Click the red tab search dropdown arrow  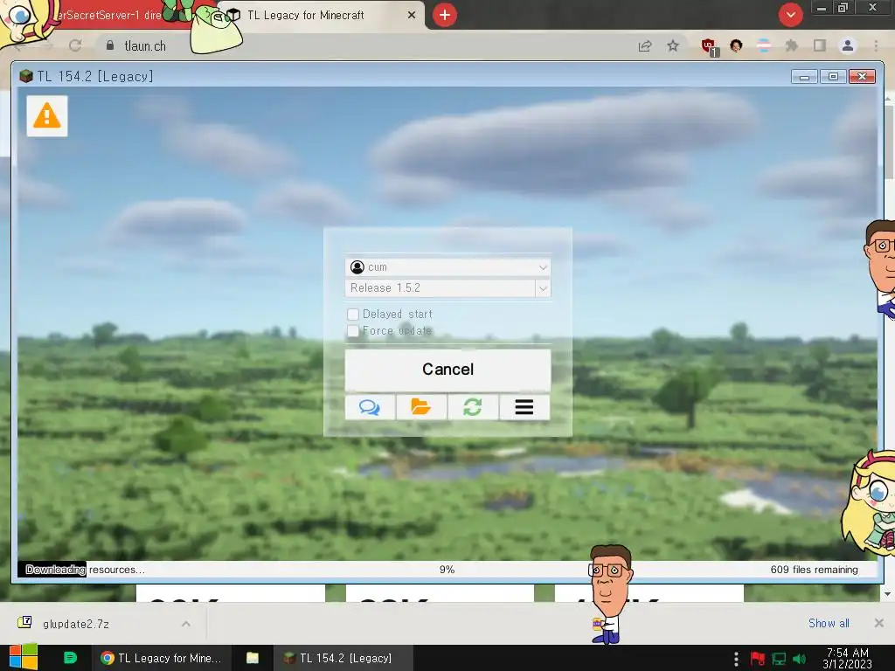point(790,15)
